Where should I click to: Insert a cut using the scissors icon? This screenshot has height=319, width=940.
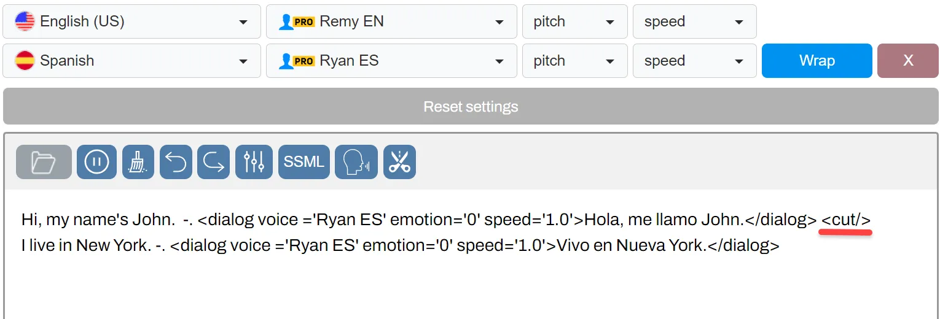[400, 162]
